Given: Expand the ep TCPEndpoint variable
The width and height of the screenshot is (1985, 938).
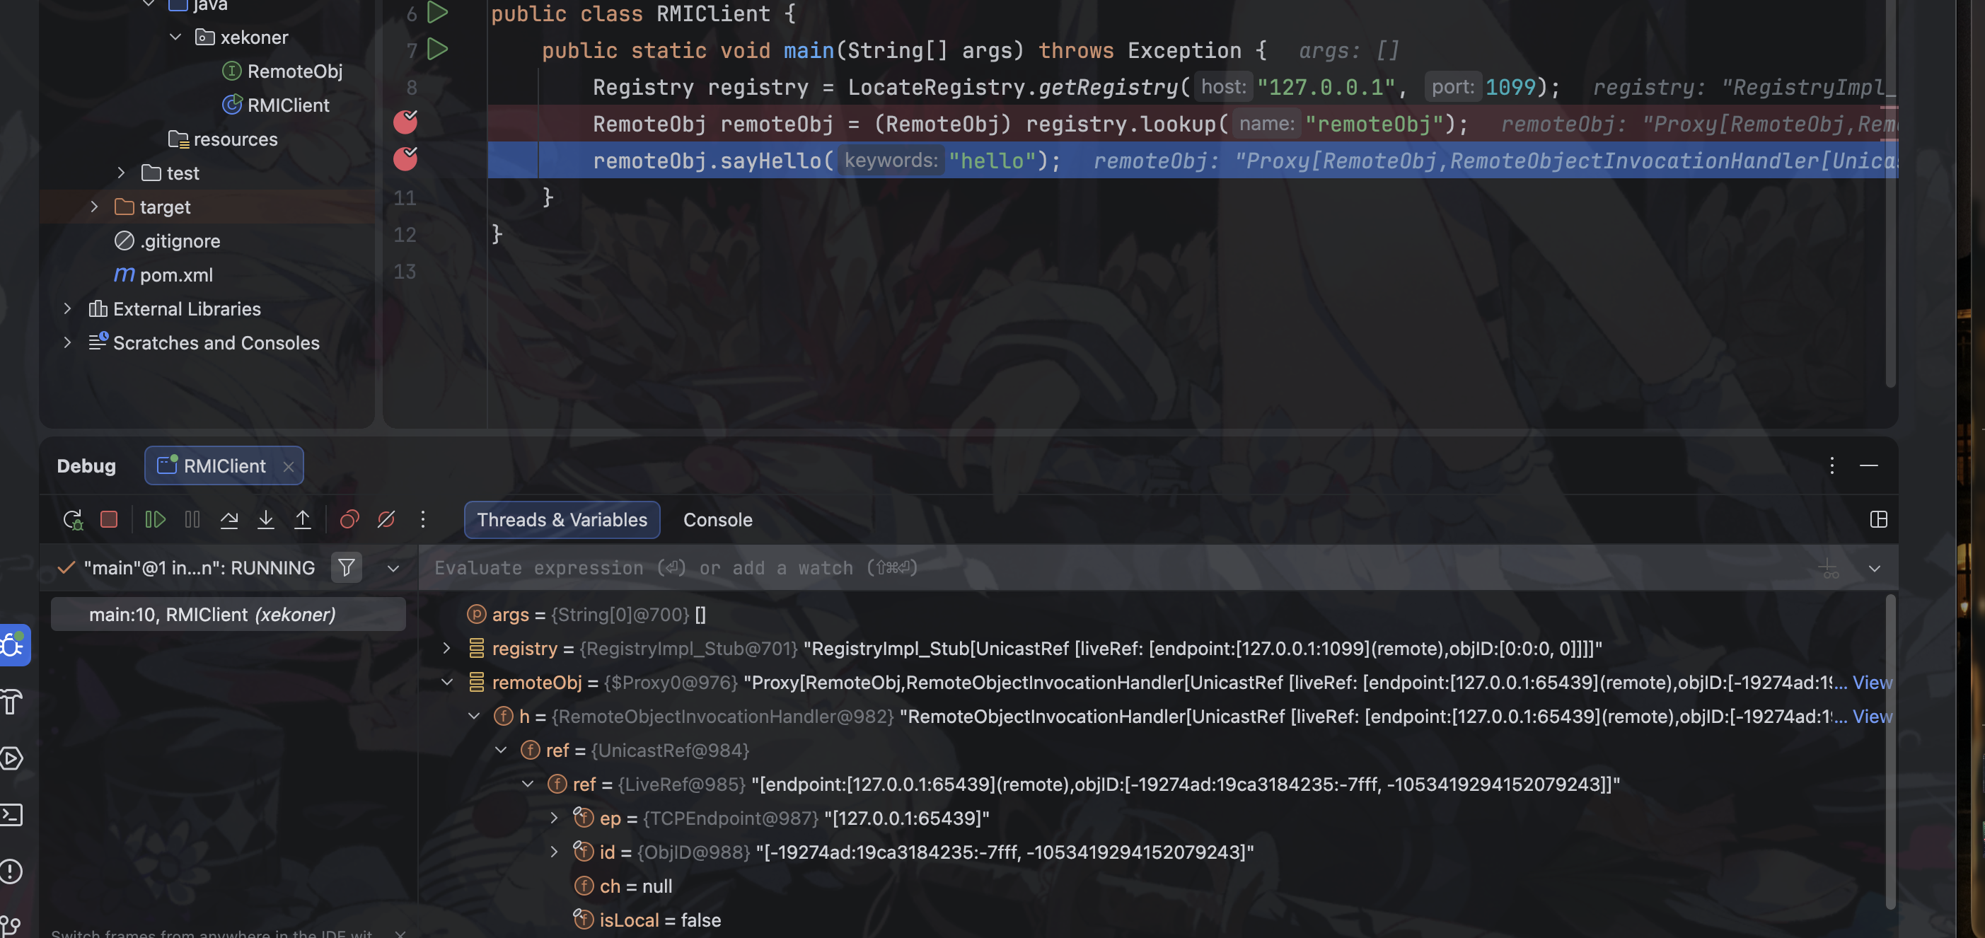Looking at the screenshot, I should 553,818.
